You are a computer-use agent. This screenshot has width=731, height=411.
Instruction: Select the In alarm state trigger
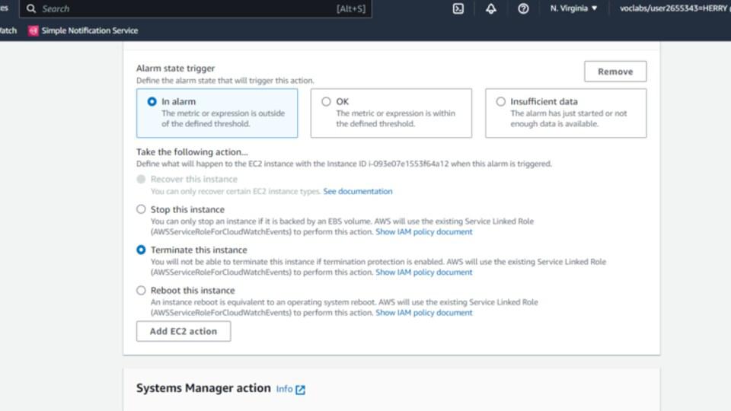click(217, 113)
